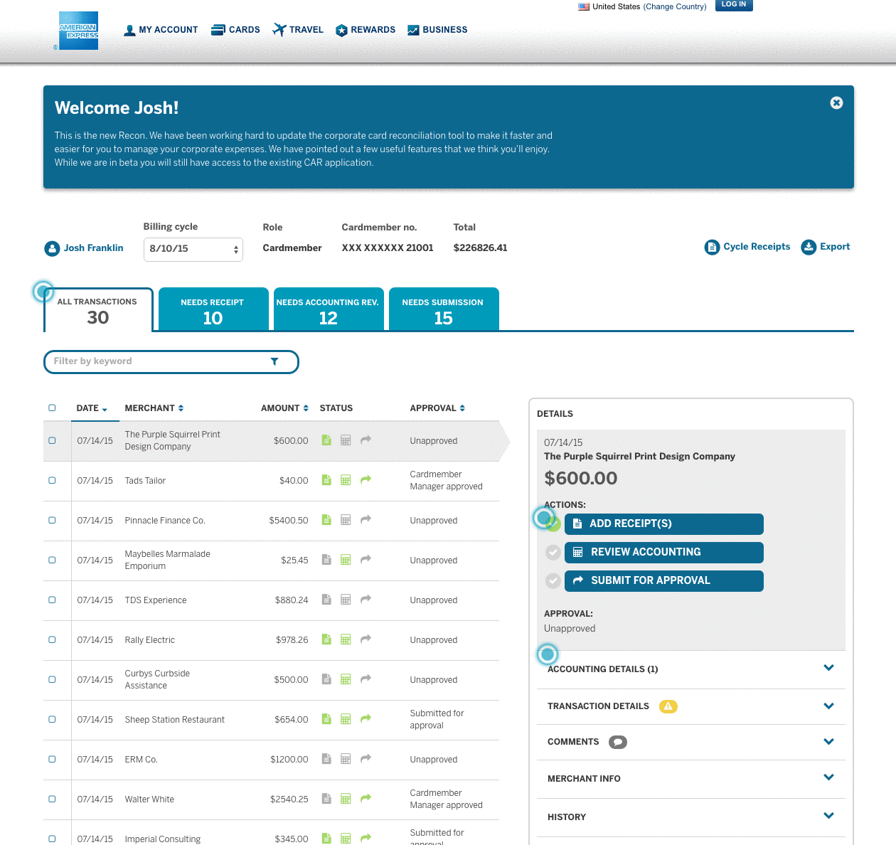Click warning icon beside Transaction Details
Screen dimensions: 896x845
pos(668,706)
